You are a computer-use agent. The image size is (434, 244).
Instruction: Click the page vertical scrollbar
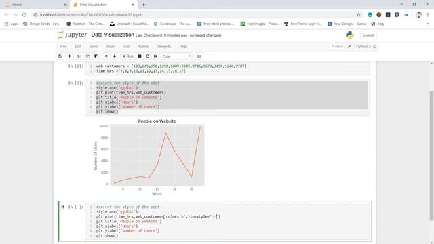click(431, 155)
